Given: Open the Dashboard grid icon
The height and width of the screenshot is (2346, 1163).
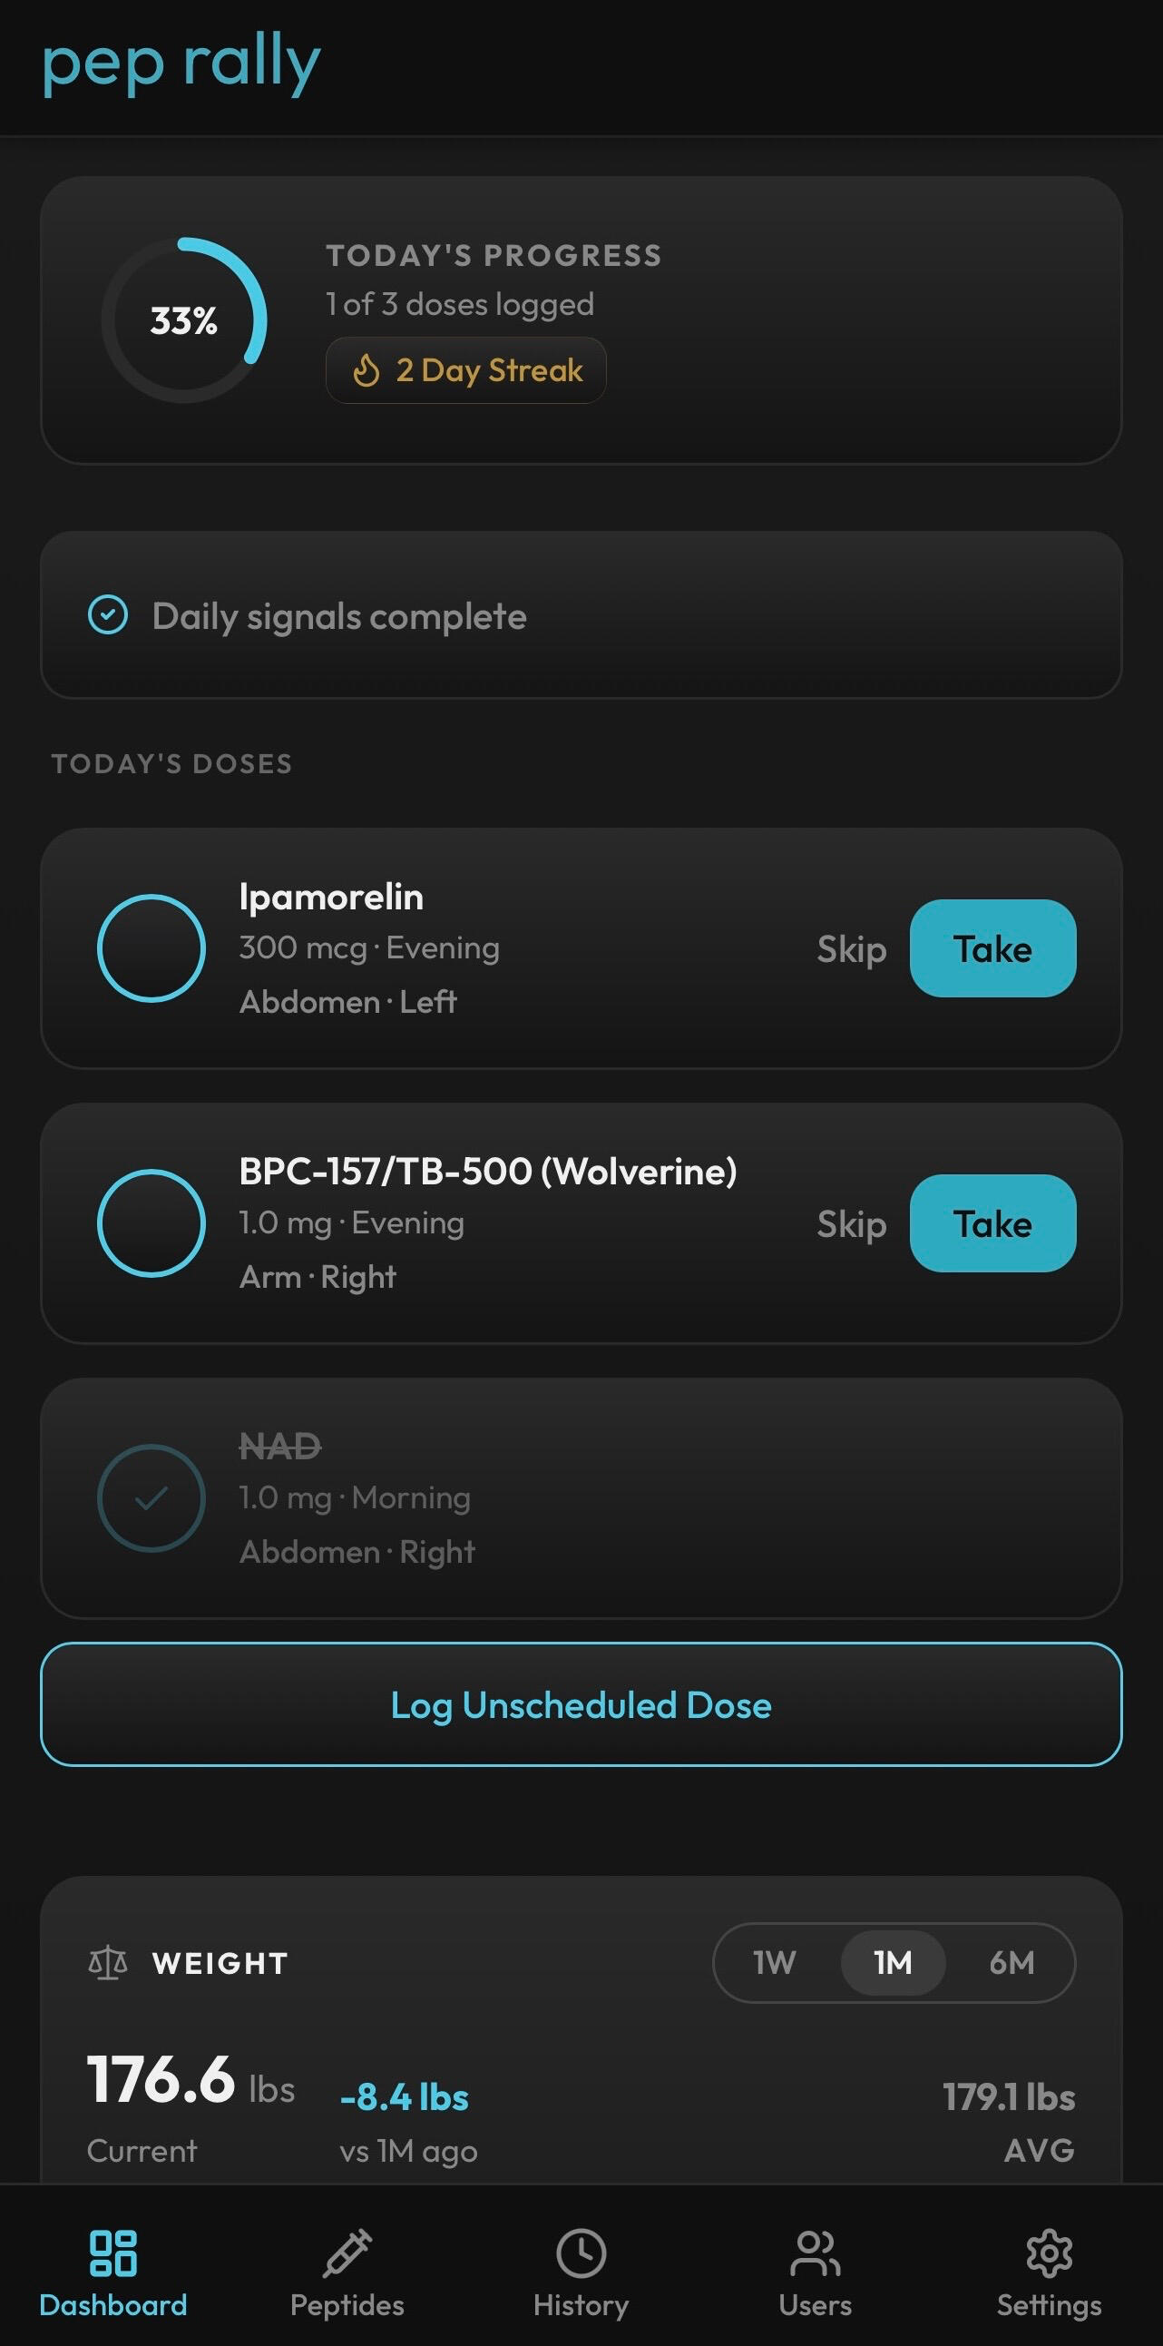Looking at the screenshot, I should [112, 2253].
